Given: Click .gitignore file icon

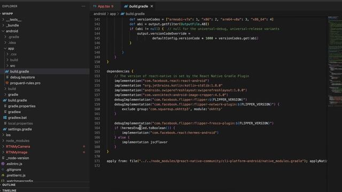Looking at the screenshot, I should 3,170.
